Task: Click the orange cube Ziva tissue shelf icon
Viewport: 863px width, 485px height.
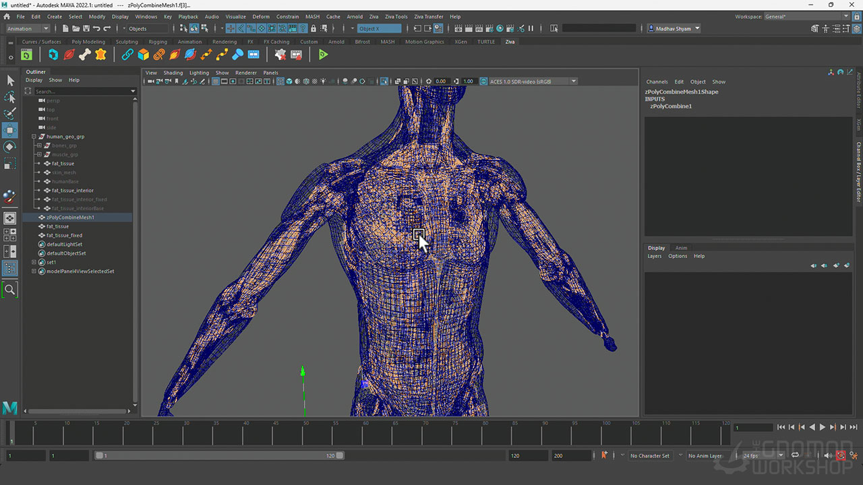Action: pos(143,55)
